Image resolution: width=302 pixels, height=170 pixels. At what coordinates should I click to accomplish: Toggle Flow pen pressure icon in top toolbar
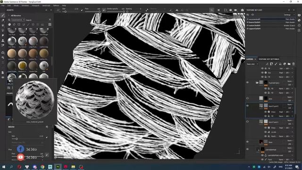coord(104,10)
